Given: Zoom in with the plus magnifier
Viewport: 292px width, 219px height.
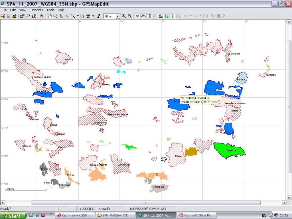Looking at the screenshot, I should 124,16.
